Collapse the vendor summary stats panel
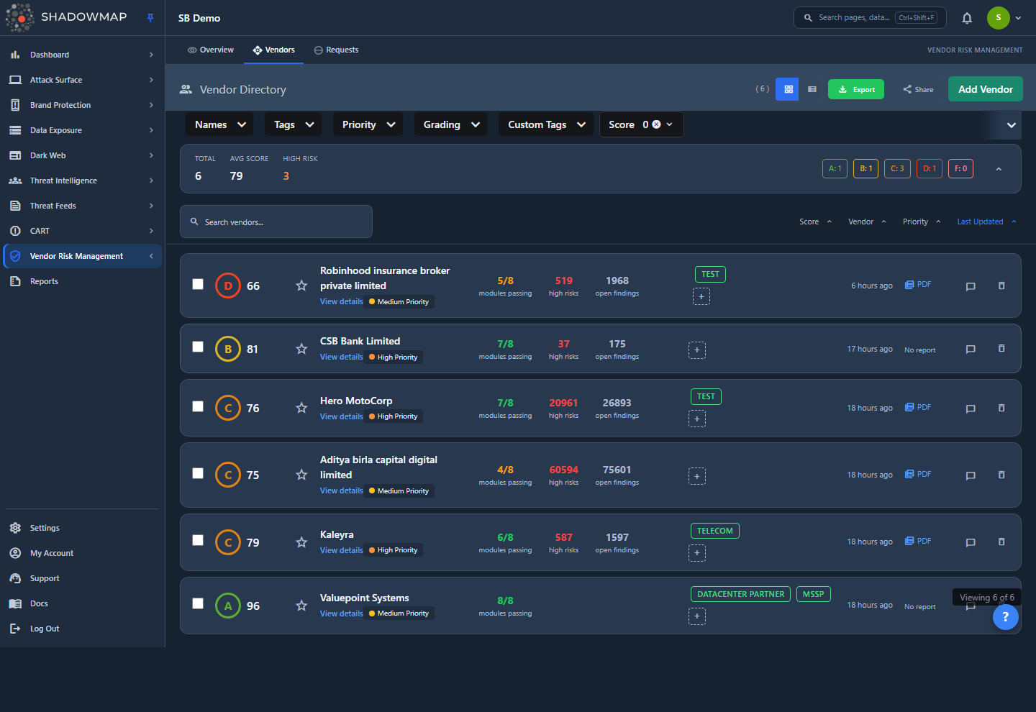 (999, 169)
